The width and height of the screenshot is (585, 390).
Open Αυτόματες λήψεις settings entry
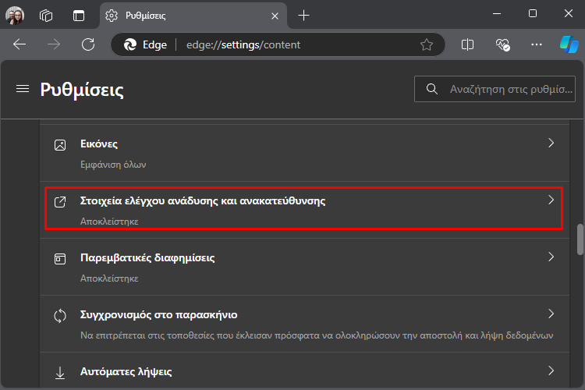[304, 371]
